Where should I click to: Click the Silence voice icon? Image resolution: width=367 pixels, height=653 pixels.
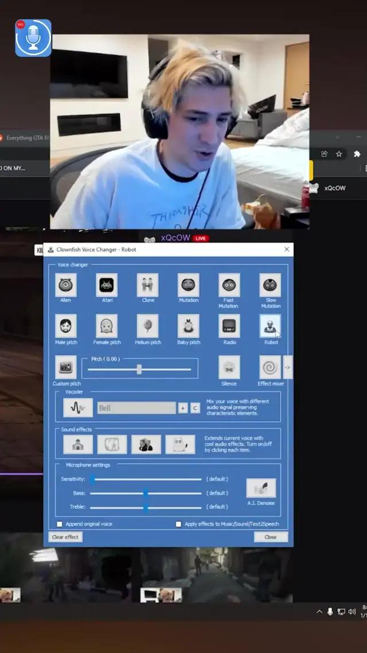pyautogui.click(x=229, y=367)
